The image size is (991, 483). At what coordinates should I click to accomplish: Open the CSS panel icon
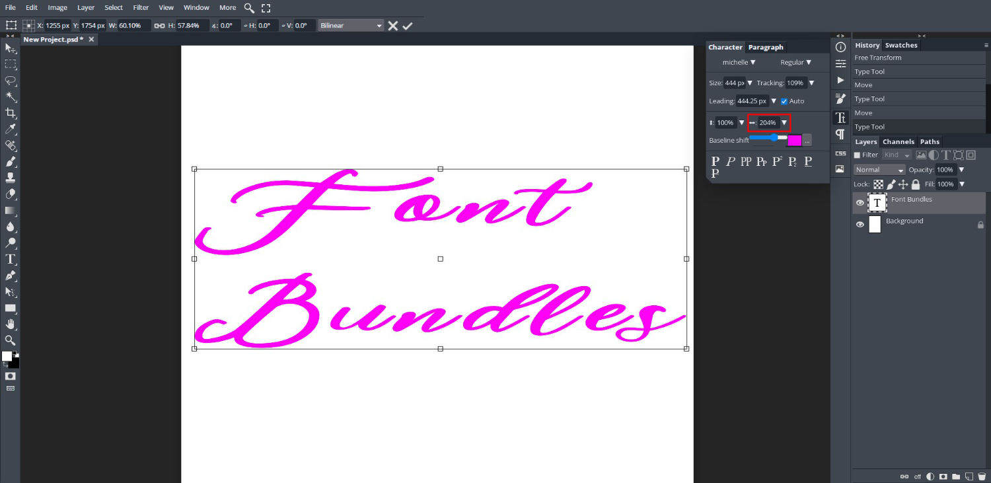(840, 153)
